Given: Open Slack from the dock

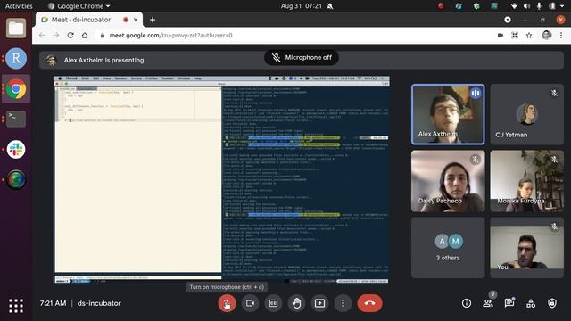Looking at the screenshot, I should [x=16, y=149].
